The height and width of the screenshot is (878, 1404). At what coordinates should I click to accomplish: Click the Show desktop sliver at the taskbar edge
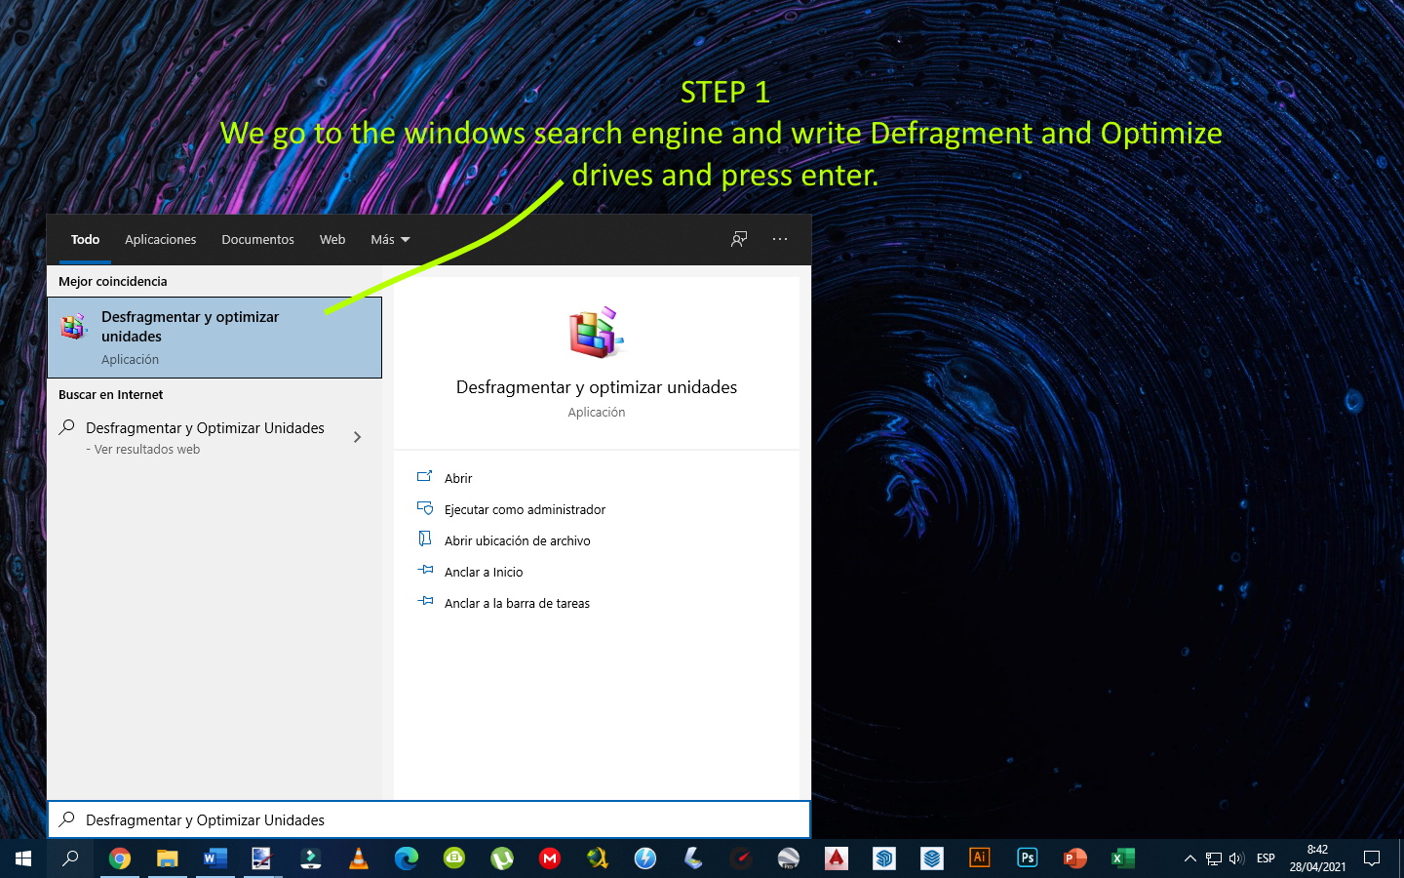coord(1401,858)
